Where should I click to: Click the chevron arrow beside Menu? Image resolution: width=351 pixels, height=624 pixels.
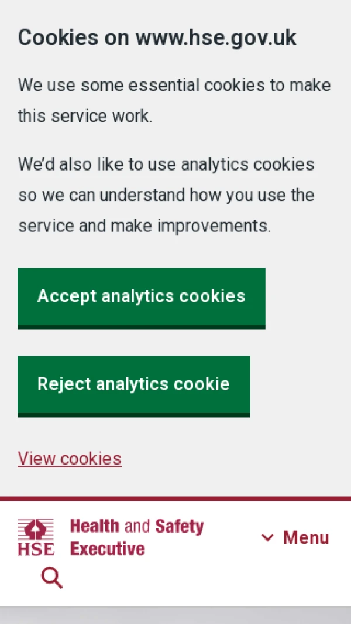coord(267,537)
